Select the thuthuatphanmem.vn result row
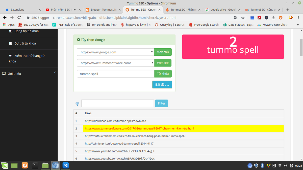303x170 pixels. (x=179, y=136)
